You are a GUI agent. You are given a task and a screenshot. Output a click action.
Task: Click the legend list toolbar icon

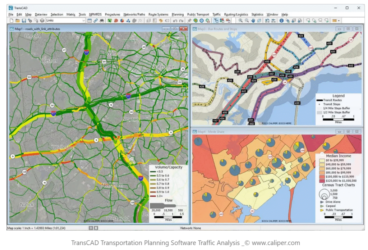pyautogui.click(x=155, y=21)
